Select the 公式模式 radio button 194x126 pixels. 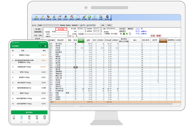click(x=112, y=34)
